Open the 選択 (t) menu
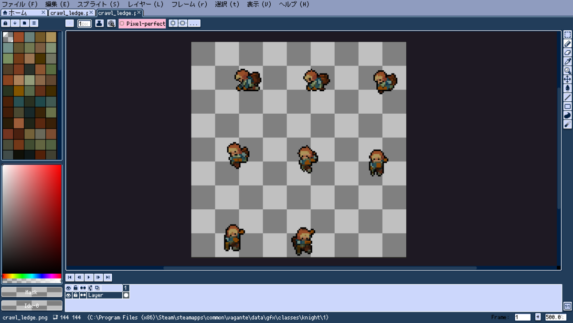The height and width of the screenshot is (323, 573). click(227, 4)
